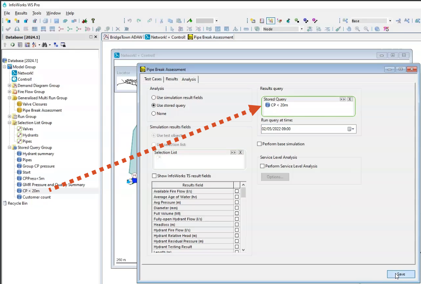Screen dimensions: 421x284
Task: Click the Print toolbar icon
Action: coord(46,21)
